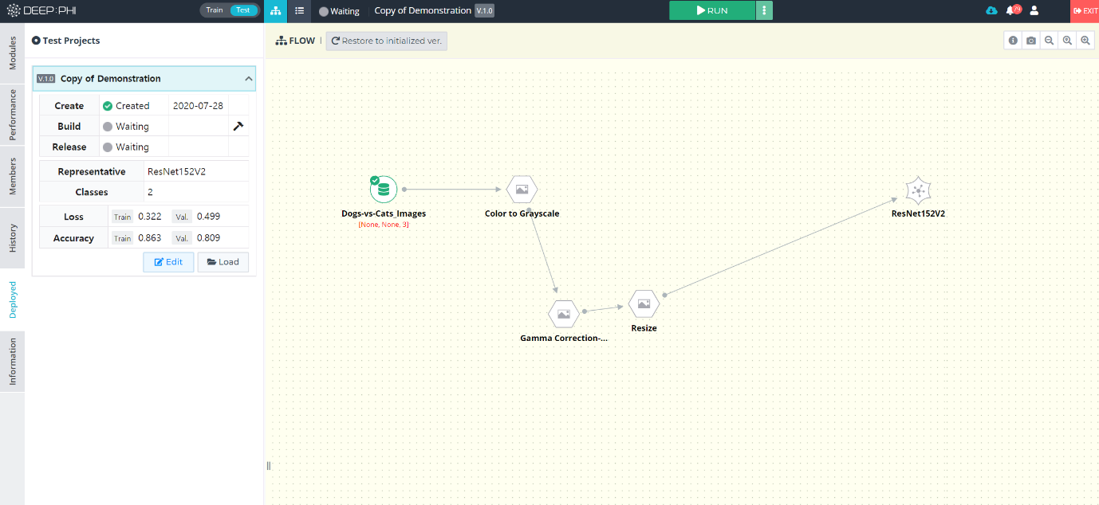
Task: Take a flow snapshot with camera icon
Action: tap(1031, 41)
